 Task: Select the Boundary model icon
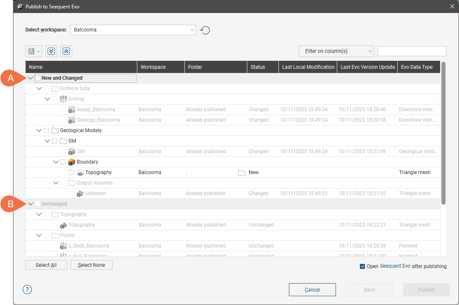71,162
